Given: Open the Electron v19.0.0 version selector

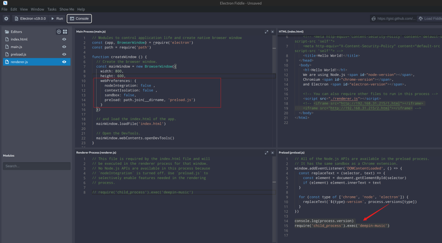Looking at the screenshot, I should tap(30, 18).
